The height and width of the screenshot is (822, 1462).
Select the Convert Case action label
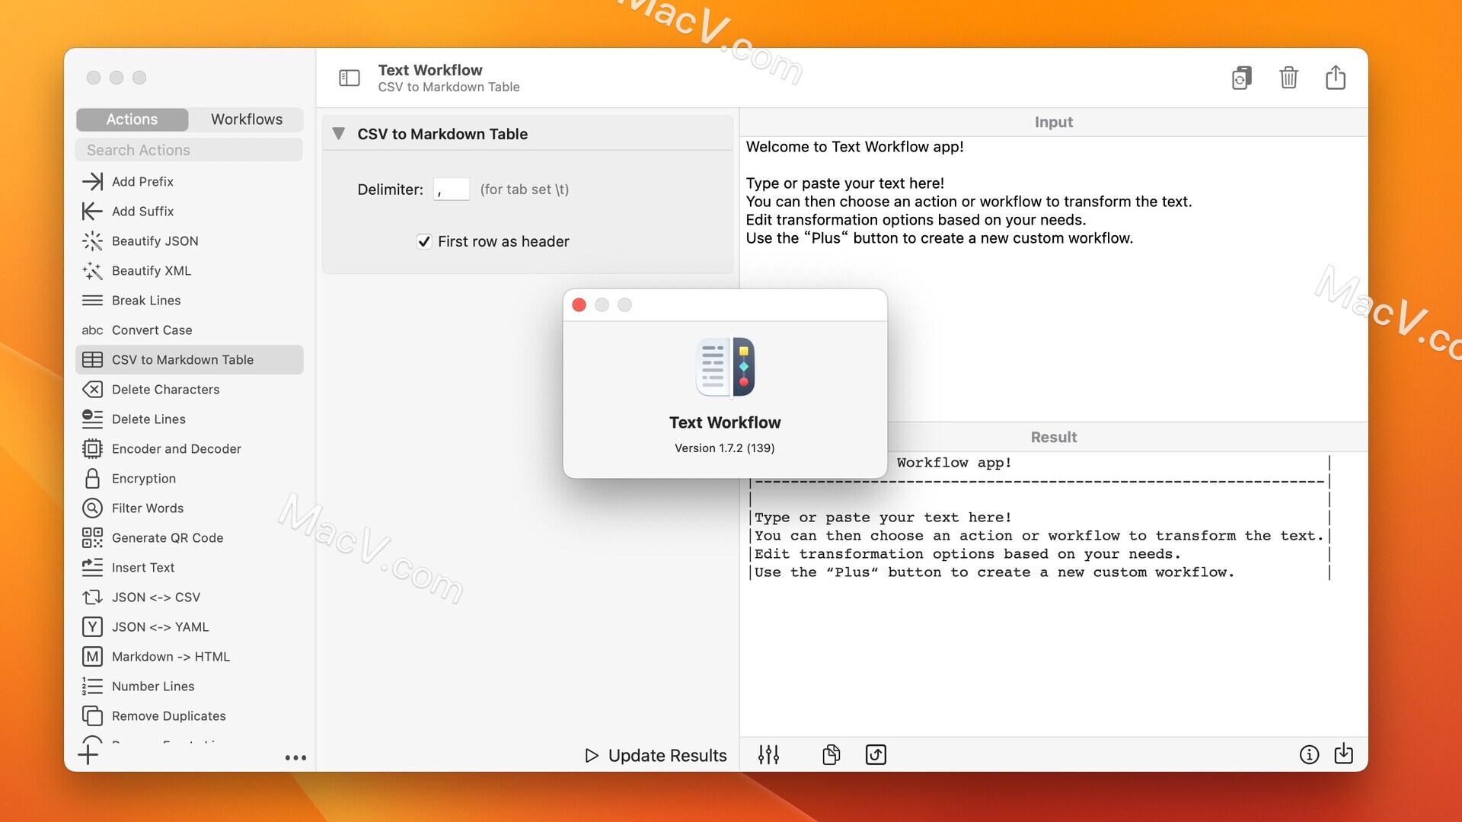click(x=152, y=330)
